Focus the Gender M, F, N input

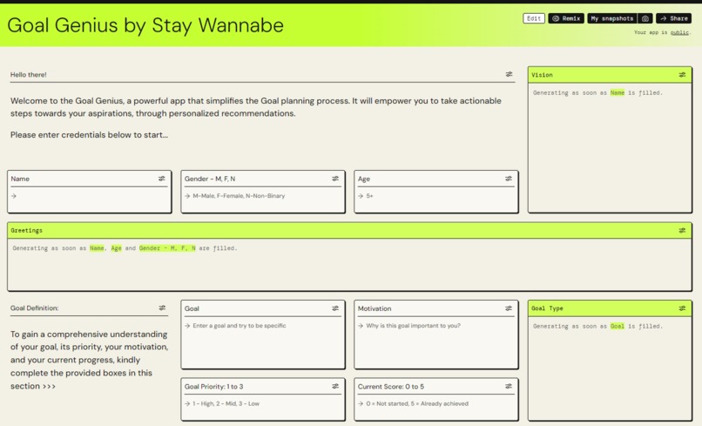263,196
